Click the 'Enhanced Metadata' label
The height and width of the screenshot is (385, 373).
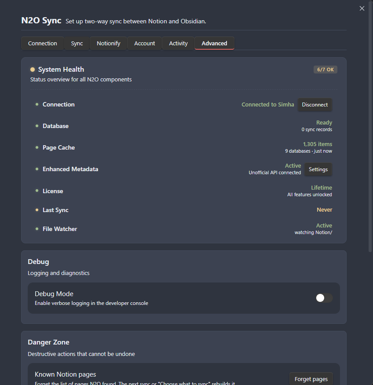click(x=70, y=169)
